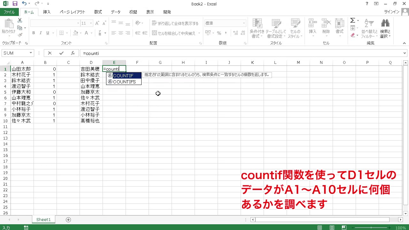Select COUNTIFS from autocomplete list
Image resolution: width=409 pixels, height=230 pixels.
tap(124, 82)
